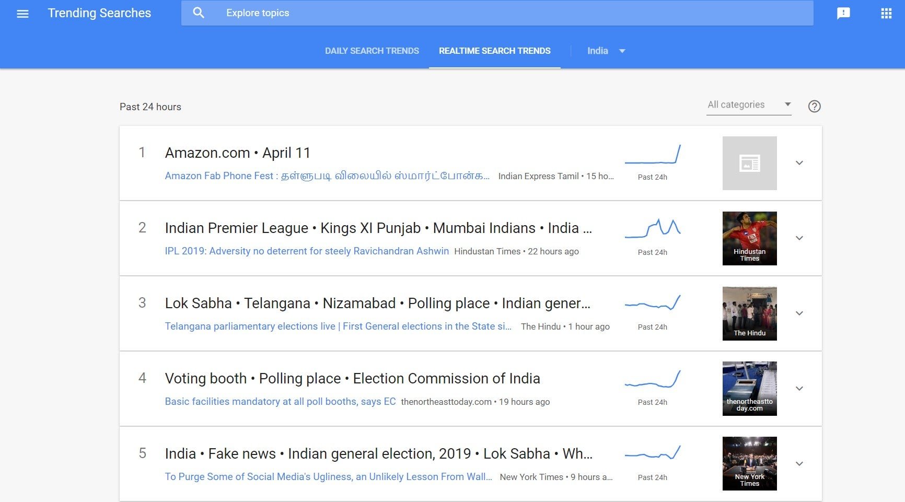Click the Past 24 hours label

coord(150,107)
